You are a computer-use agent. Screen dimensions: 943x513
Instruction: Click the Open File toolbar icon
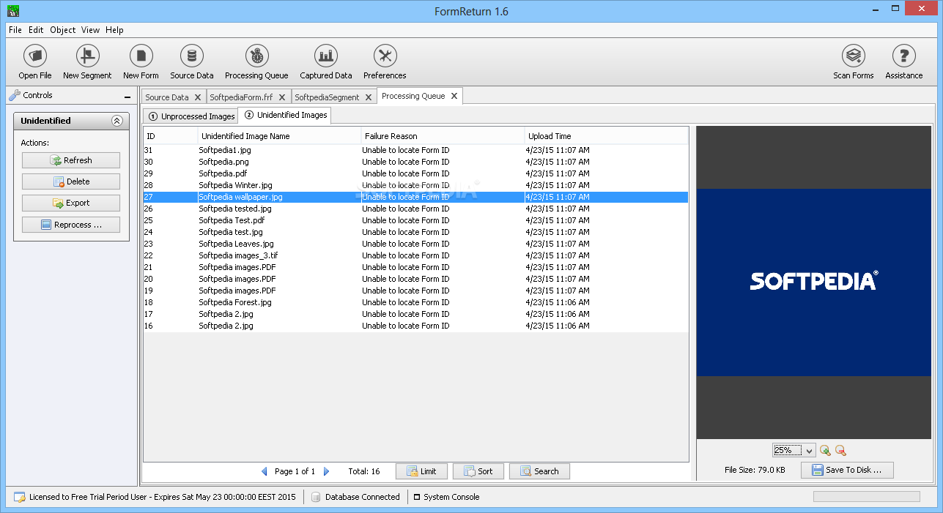pos(35,56)
